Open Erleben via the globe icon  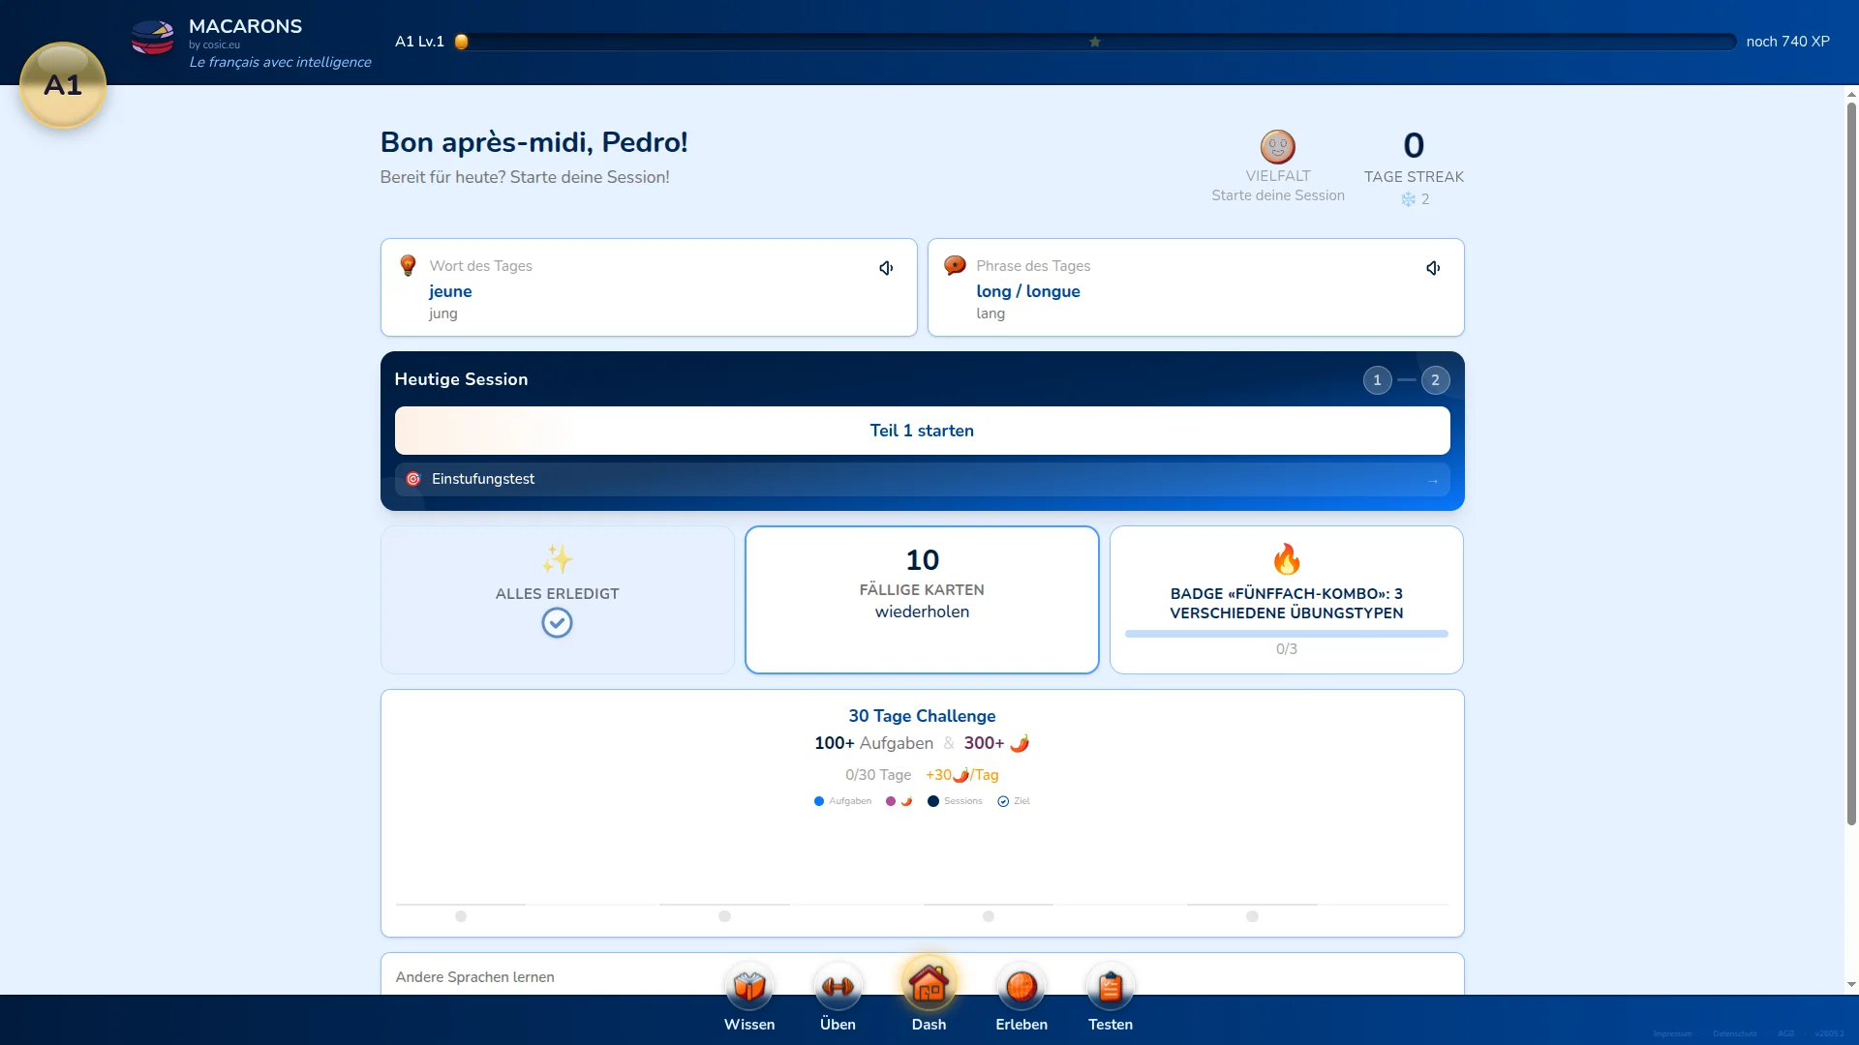(1021, 986)
